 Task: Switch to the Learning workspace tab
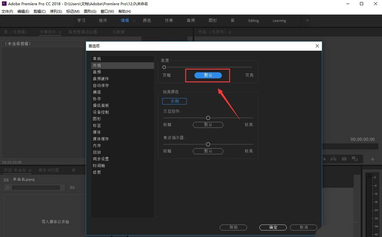[279, 21]
